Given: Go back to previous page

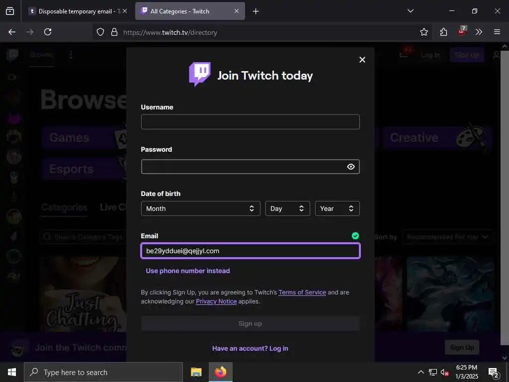Looking at the screenshot, I should click(12, 32).
